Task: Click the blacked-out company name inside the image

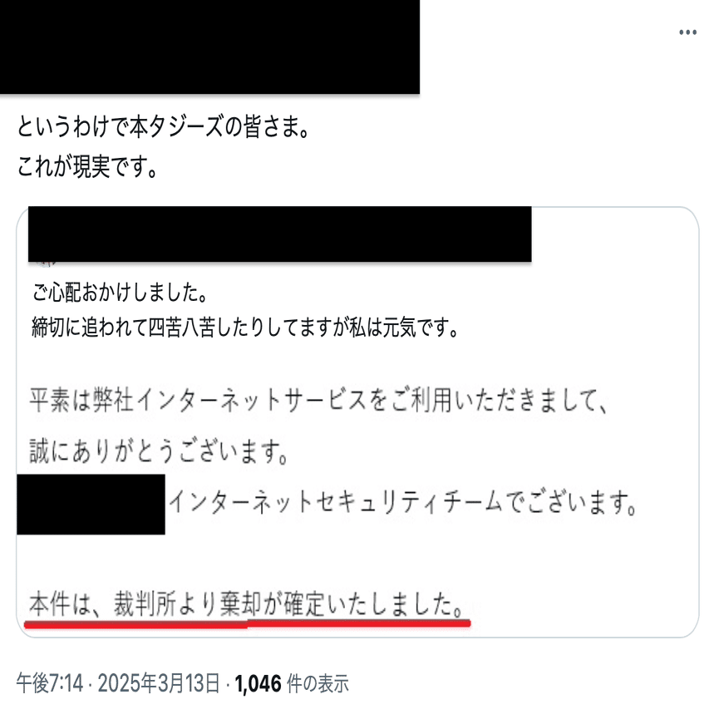Action: point(91,505)
